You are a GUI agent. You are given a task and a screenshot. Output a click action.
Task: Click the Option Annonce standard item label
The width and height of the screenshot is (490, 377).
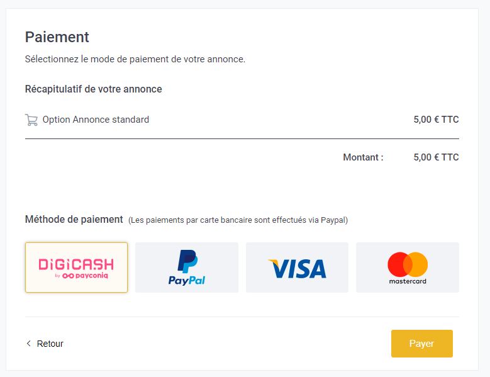pos(96,120)
